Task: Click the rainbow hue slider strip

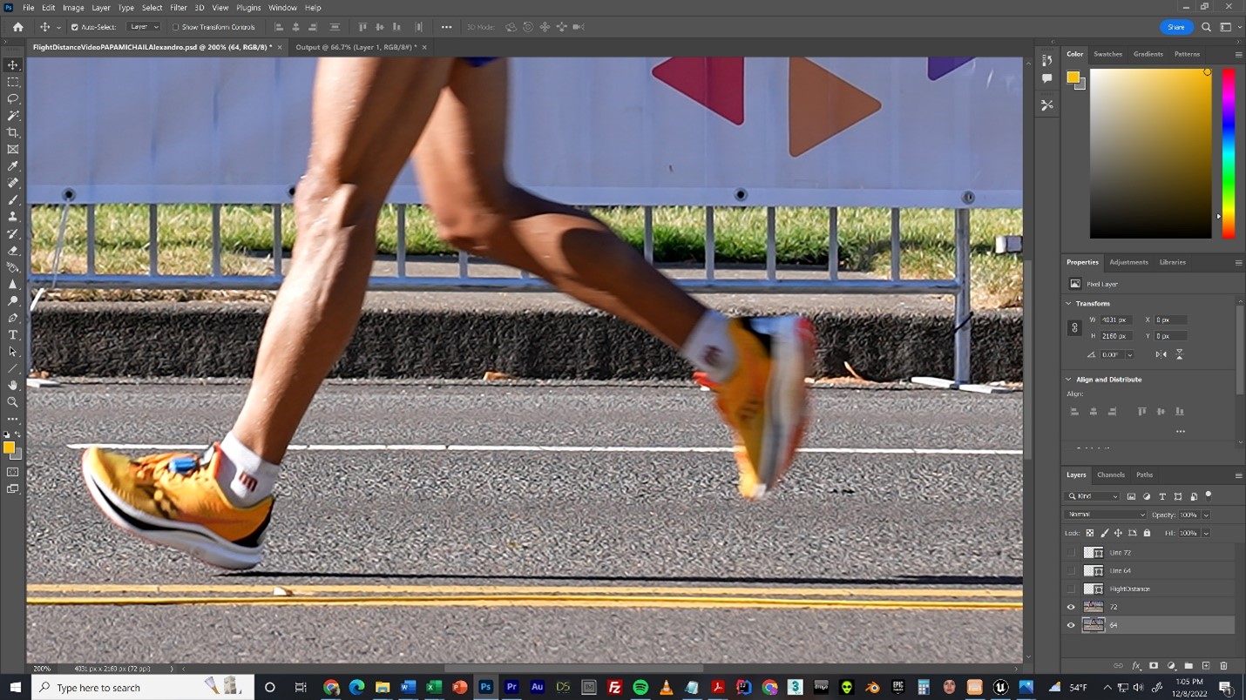Action: point(1228,153)
